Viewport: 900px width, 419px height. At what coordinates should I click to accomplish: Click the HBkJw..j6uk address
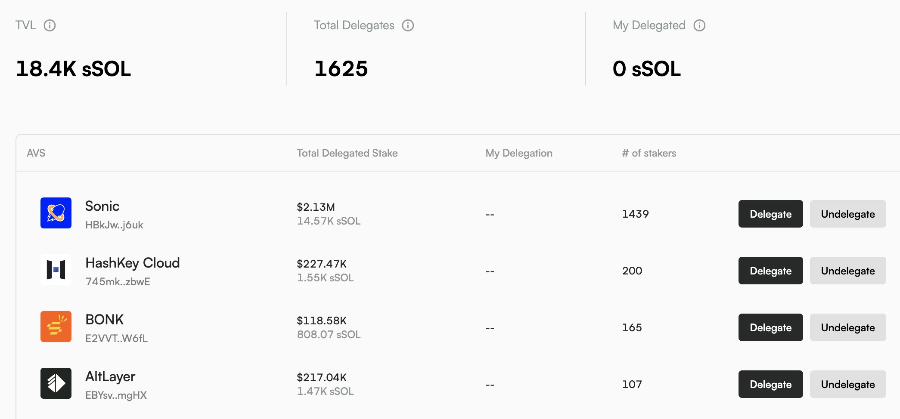(x=114, y=225)
